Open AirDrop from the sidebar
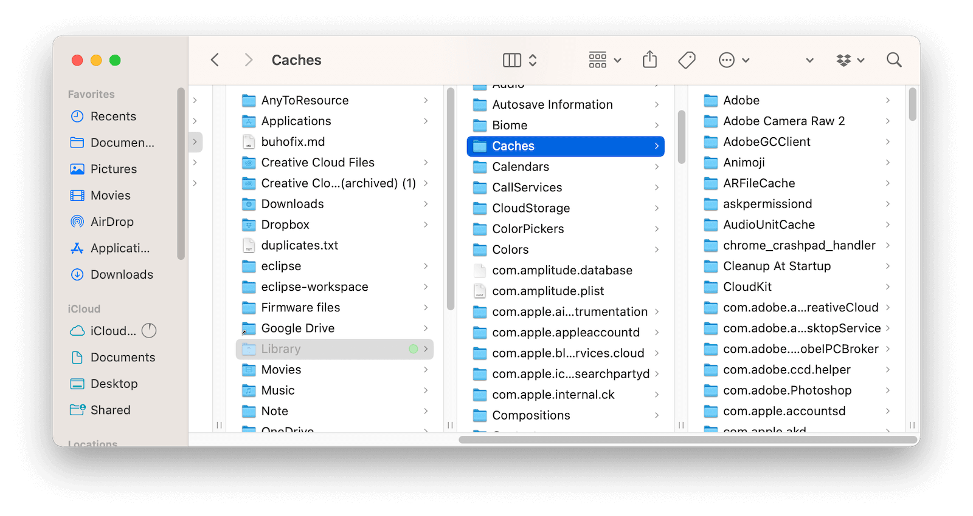 coord(112,222)
